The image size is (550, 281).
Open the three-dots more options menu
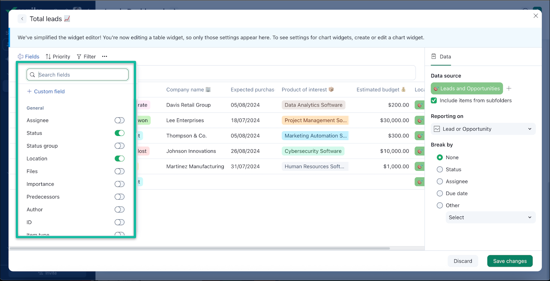[104, 57]
